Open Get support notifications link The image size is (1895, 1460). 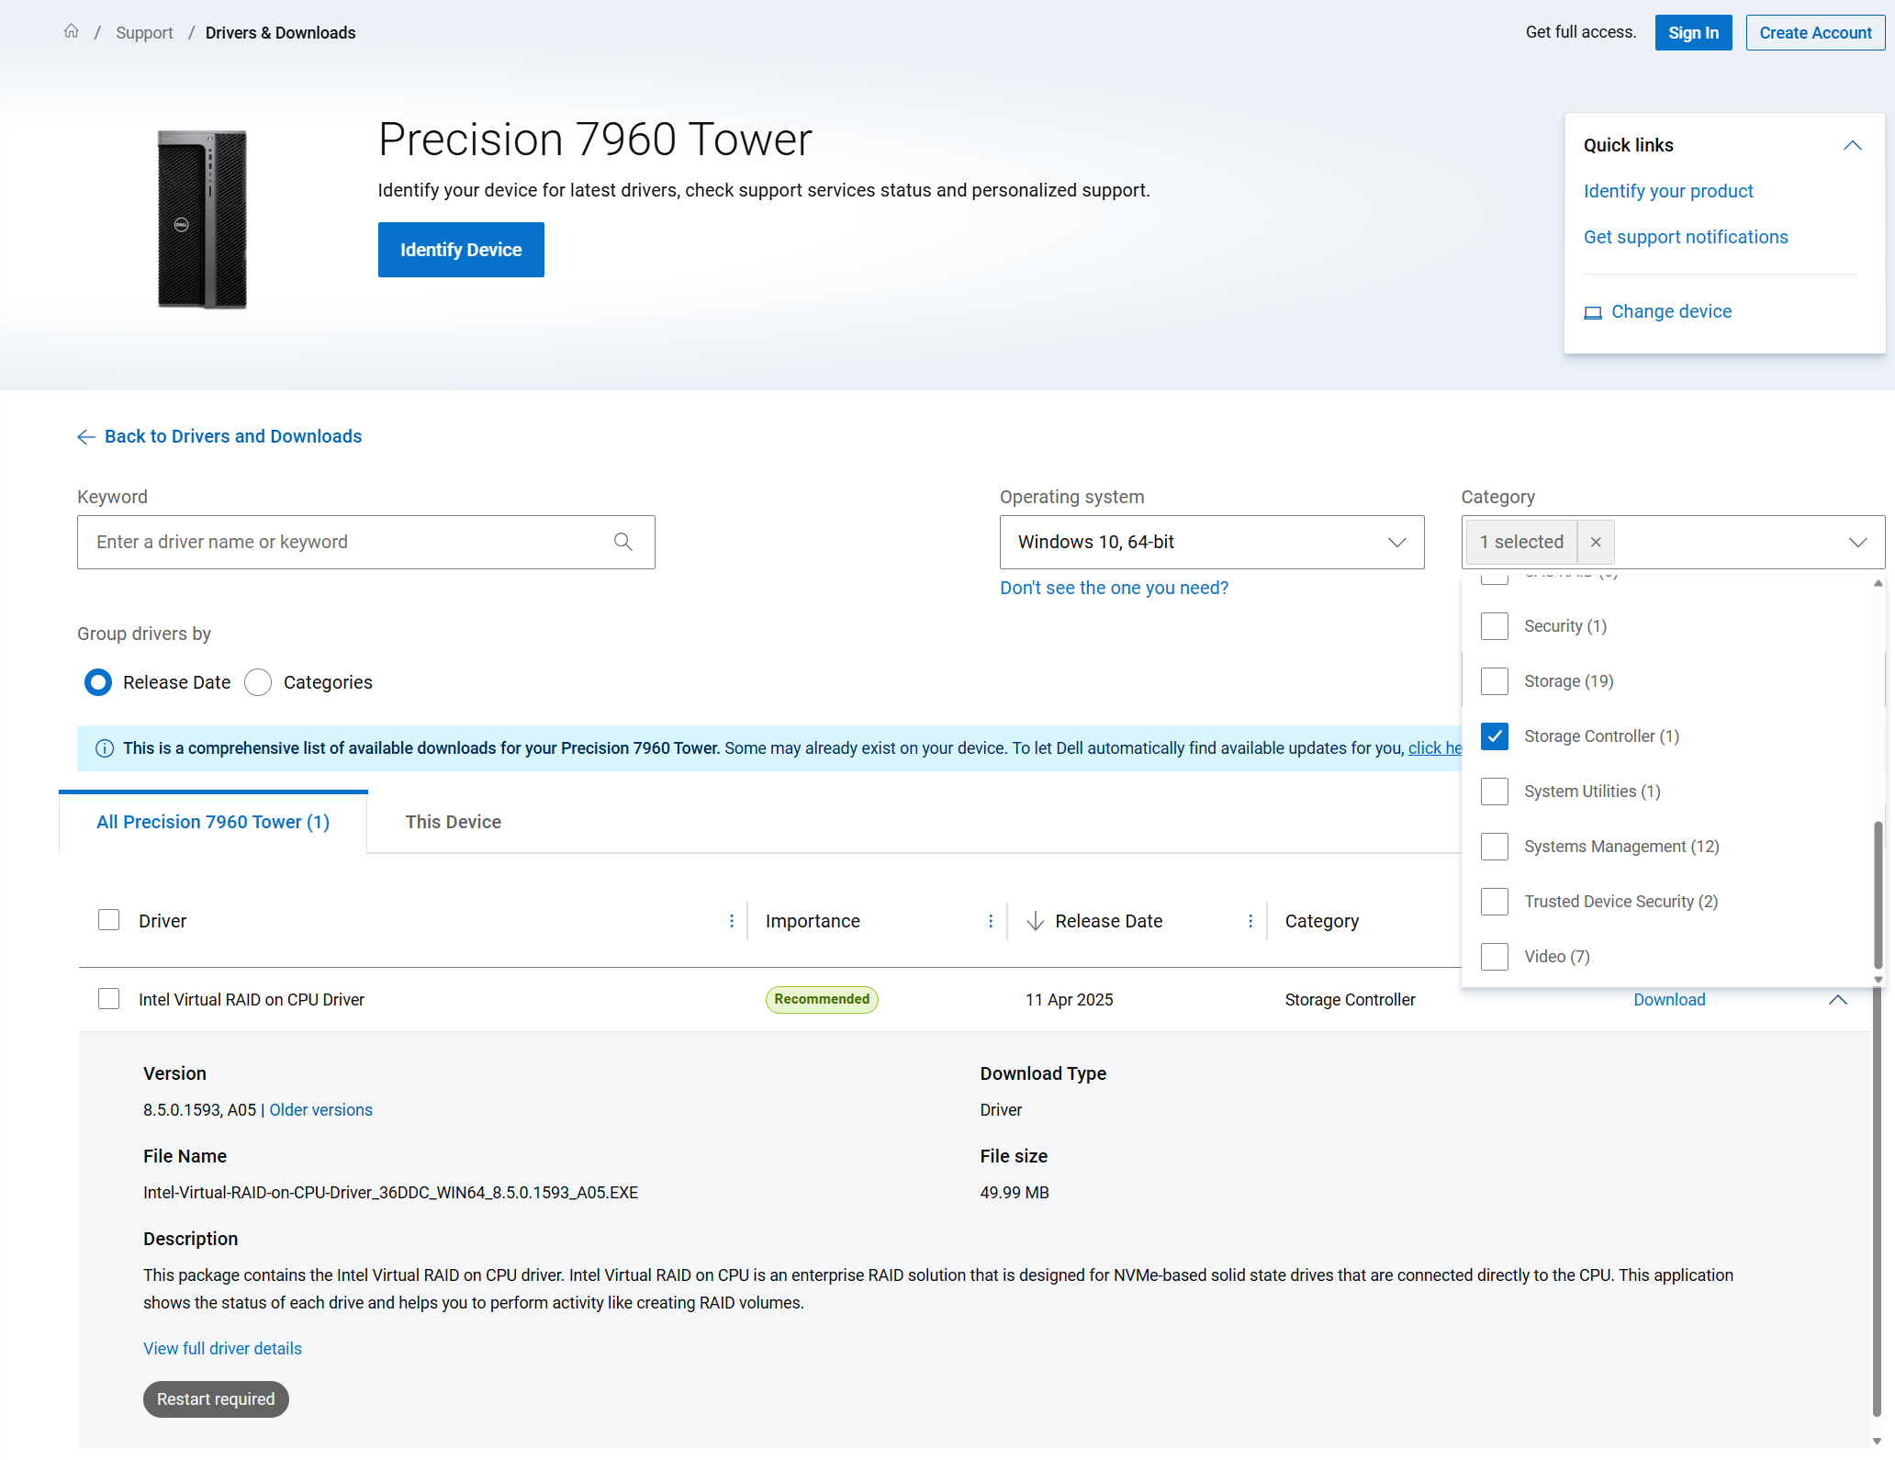[x=1686, y=237]
